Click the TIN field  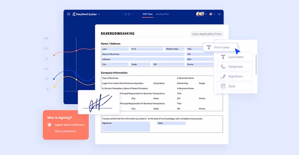point(200,54)
